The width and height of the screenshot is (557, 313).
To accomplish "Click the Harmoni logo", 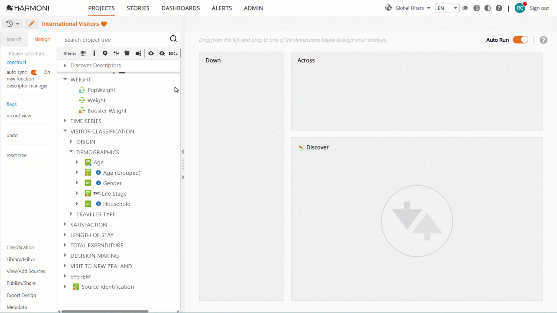I will pos(28,8).
